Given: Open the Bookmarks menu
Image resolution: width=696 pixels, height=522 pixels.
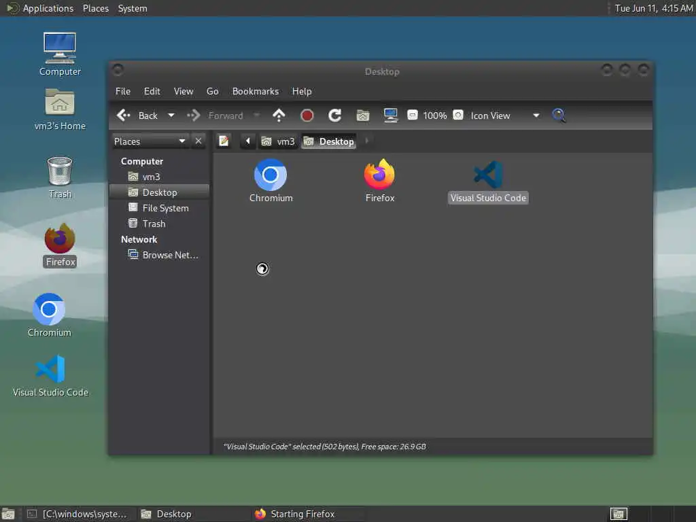Looking at the screenshot, I should tap(256, 91).
